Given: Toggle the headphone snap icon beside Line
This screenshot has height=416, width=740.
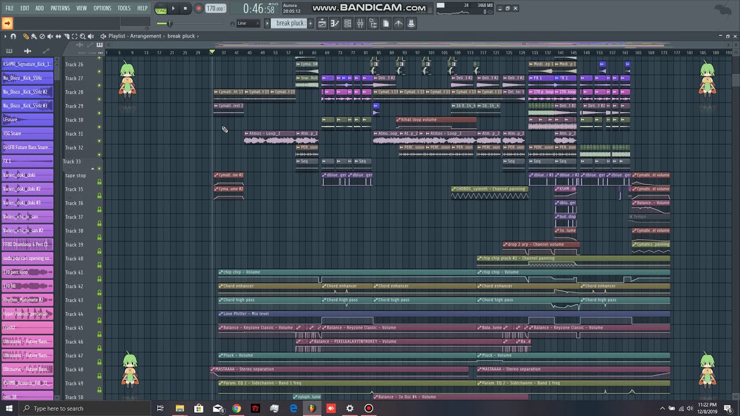Looking at the screenshot, I should coord(232,24).
